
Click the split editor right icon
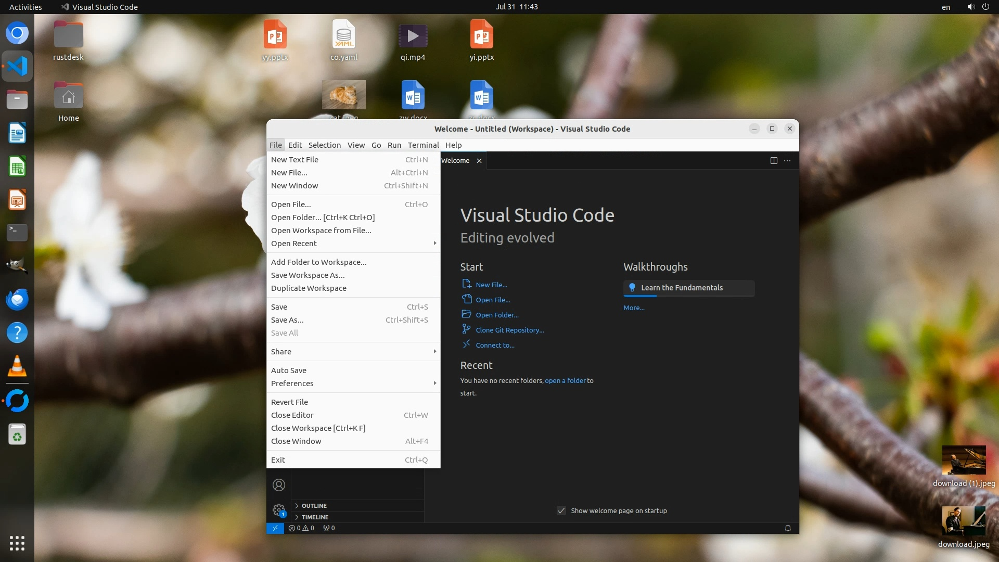click(774, 161)
